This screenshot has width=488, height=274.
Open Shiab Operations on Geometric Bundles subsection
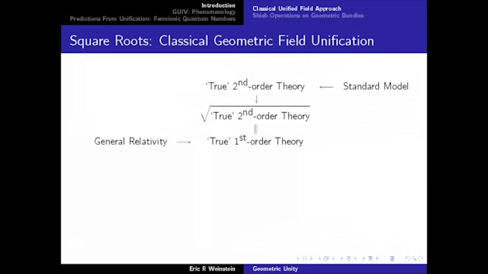click(308, 16)
